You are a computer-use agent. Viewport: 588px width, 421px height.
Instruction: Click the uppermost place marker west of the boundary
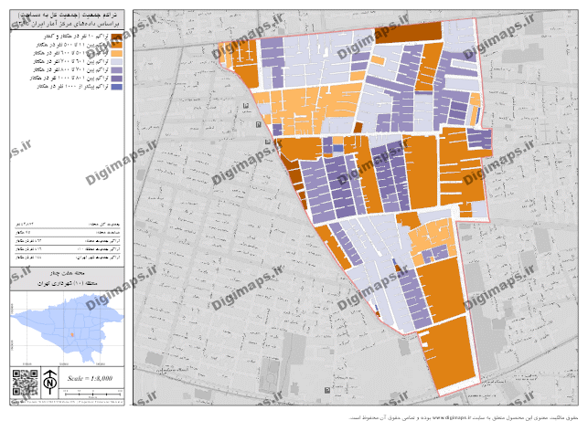pyautogui.click(x=246, y=106)
